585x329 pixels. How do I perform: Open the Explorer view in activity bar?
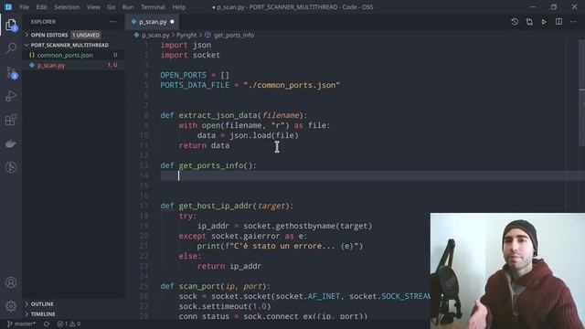(x=11, y=25)
